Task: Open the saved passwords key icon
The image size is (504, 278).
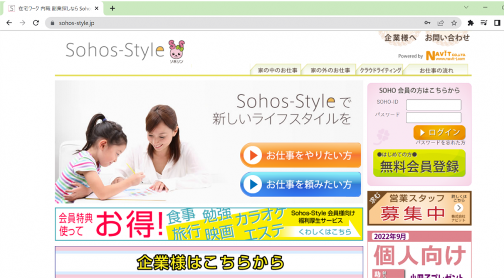Action: coord(427,23)
